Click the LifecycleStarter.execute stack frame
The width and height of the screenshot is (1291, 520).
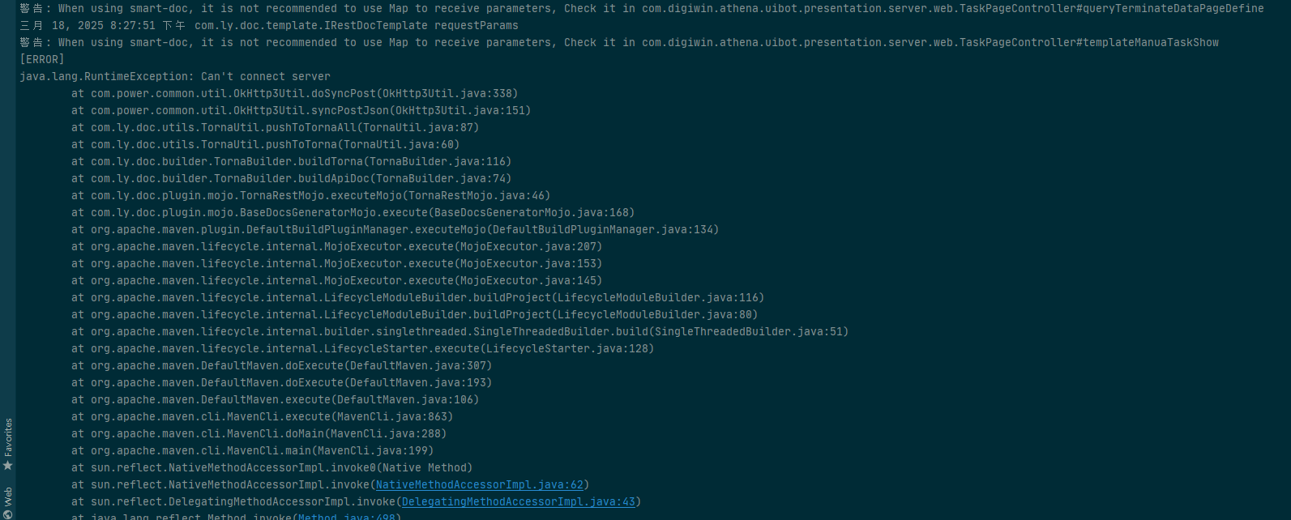pos(362,348)
